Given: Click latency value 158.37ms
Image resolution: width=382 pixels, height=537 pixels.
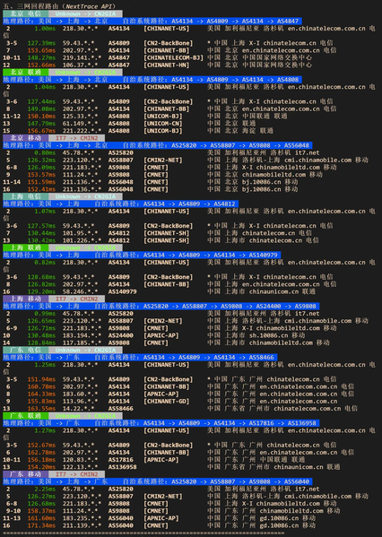Looking at the screenshot, I should pos(41,511).
